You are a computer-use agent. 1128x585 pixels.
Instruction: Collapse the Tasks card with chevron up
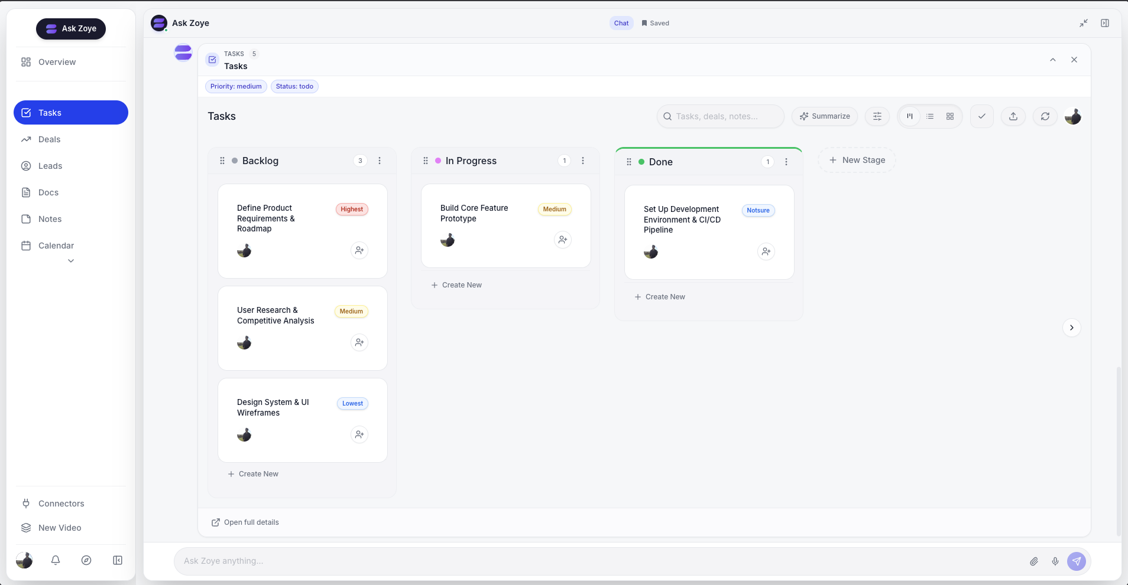coord(1053,60)
